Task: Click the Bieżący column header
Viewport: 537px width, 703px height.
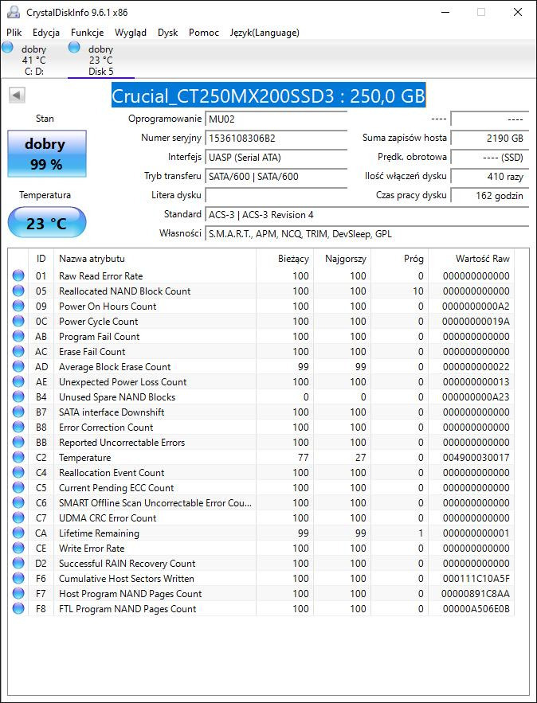Action: 284,259
